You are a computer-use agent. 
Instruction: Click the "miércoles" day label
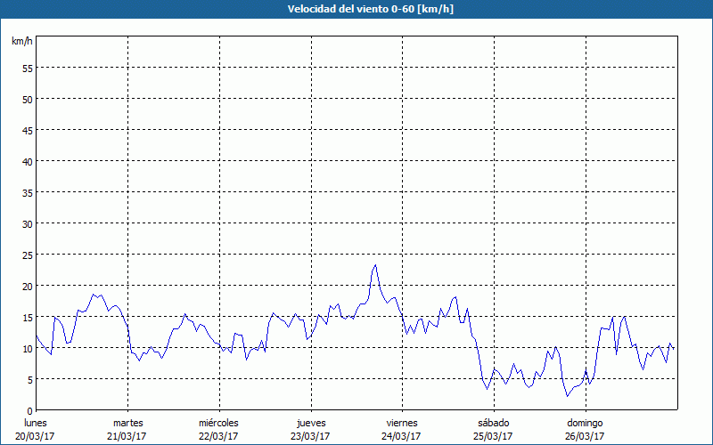(218, 423)
